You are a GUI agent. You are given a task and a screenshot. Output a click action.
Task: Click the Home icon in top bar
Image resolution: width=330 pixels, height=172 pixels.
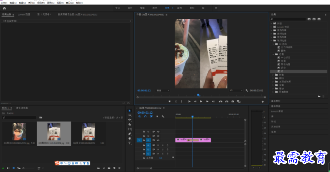(5, 8)
